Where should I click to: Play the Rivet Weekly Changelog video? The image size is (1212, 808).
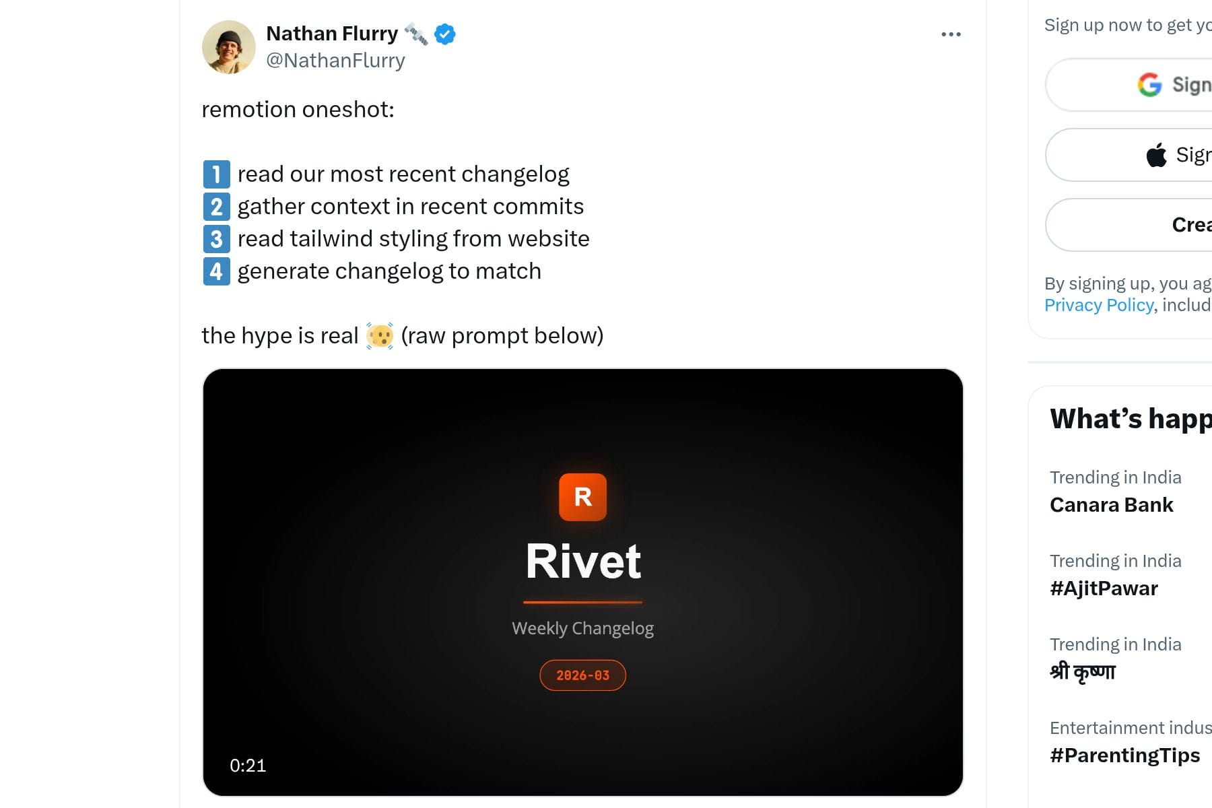point(582,582)
